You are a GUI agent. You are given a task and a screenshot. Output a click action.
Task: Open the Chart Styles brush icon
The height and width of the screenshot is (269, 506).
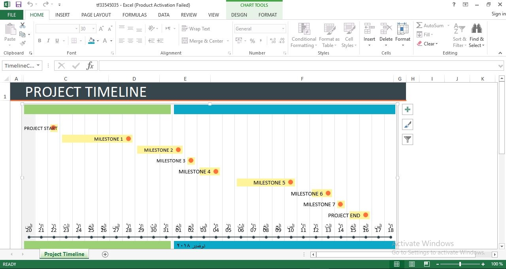coord(407,124)
